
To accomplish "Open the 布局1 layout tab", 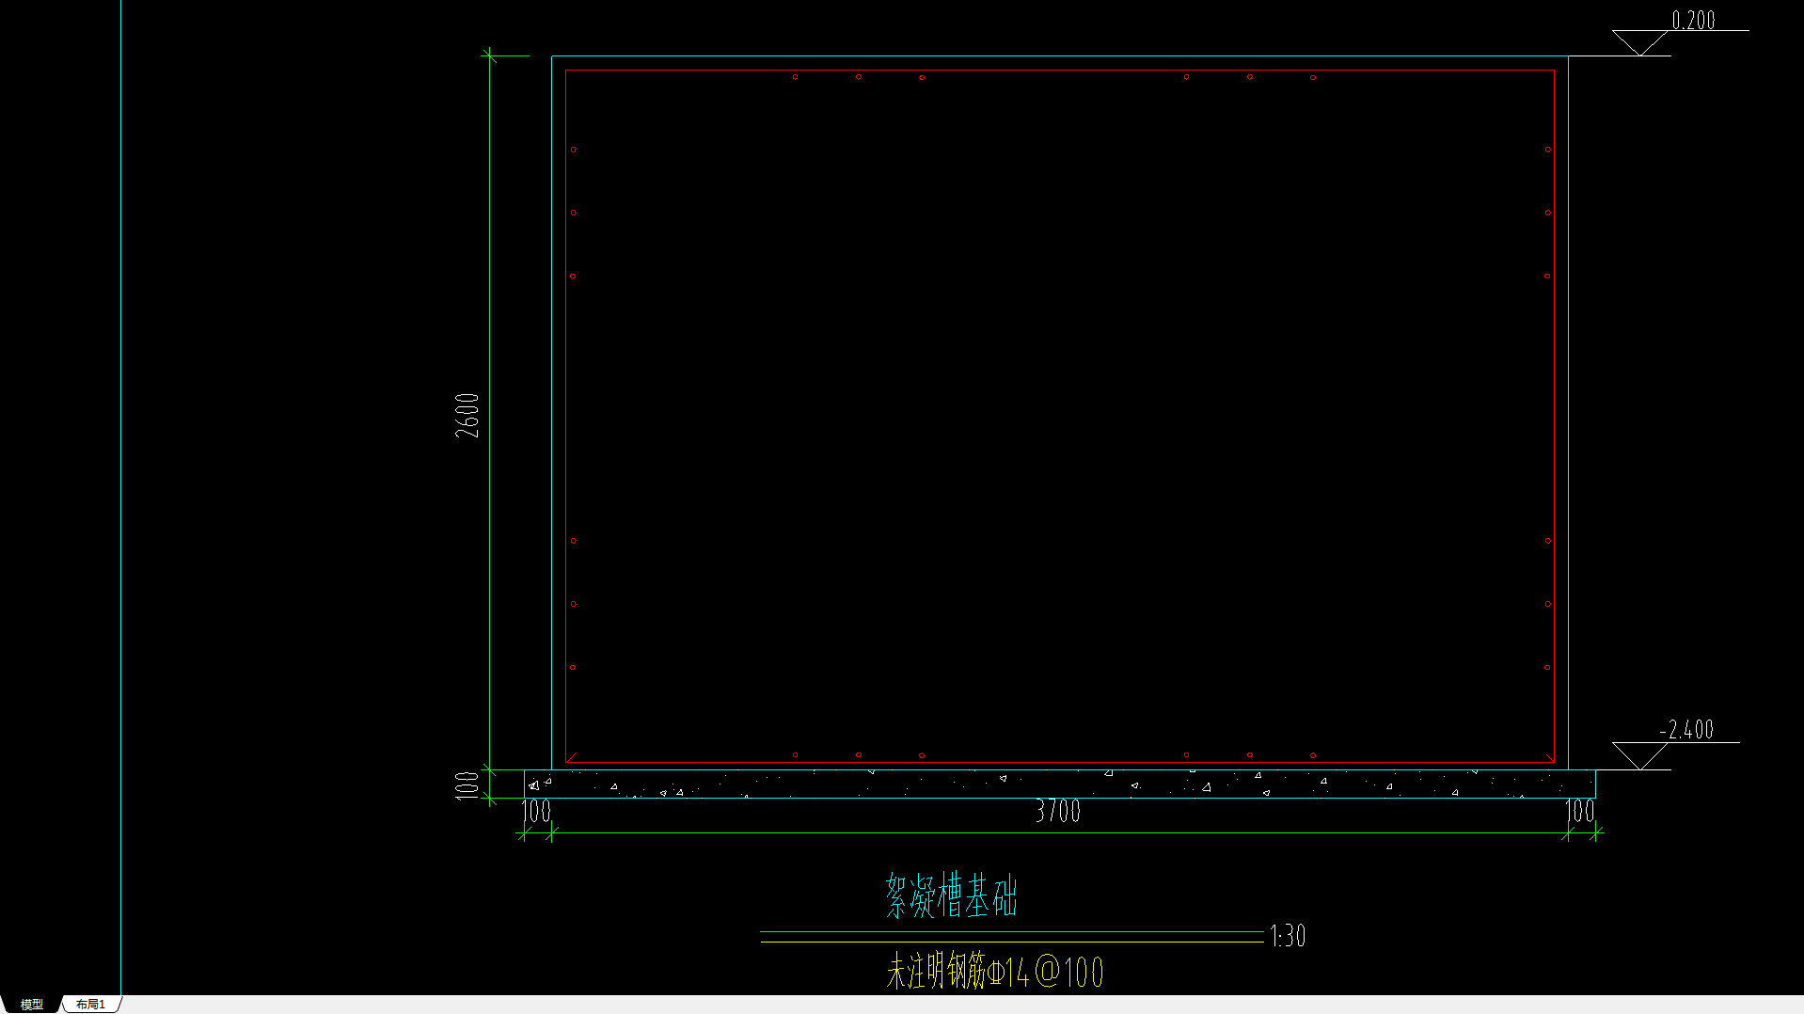I will [91, 1005].
